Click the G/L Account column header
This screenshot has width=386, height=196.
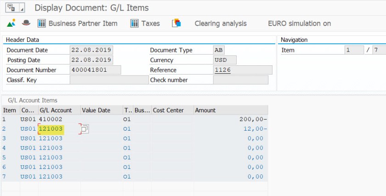pyautogui.click(x=56, y=110)
